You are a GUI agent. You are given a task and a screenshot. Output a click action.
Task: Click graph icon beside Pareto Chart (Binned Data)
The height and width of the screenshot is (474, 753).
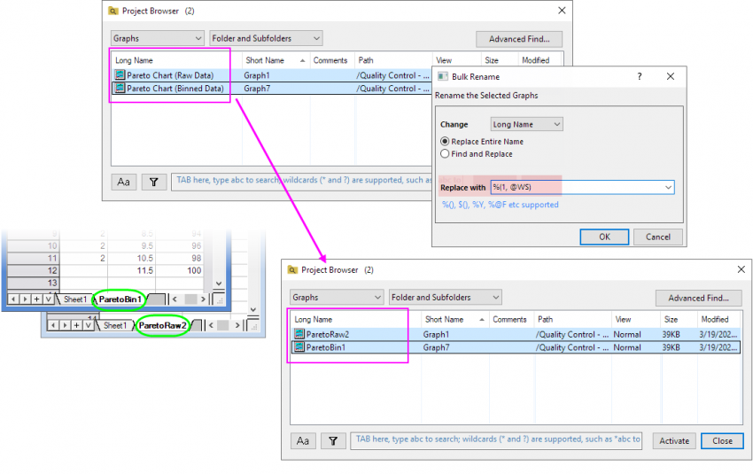point(120,89)
